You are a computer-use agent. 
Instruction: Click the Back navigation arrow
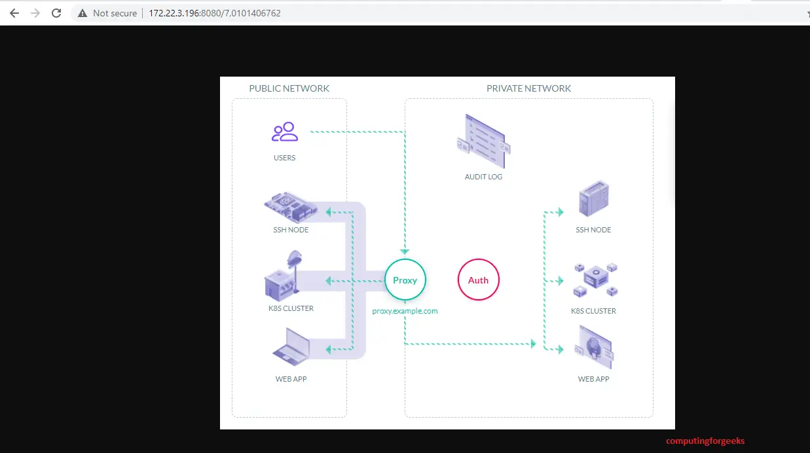14,12
